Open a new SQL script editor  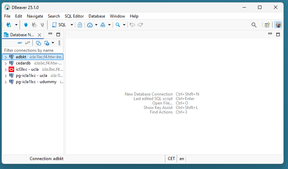click(x=59, y=25)
